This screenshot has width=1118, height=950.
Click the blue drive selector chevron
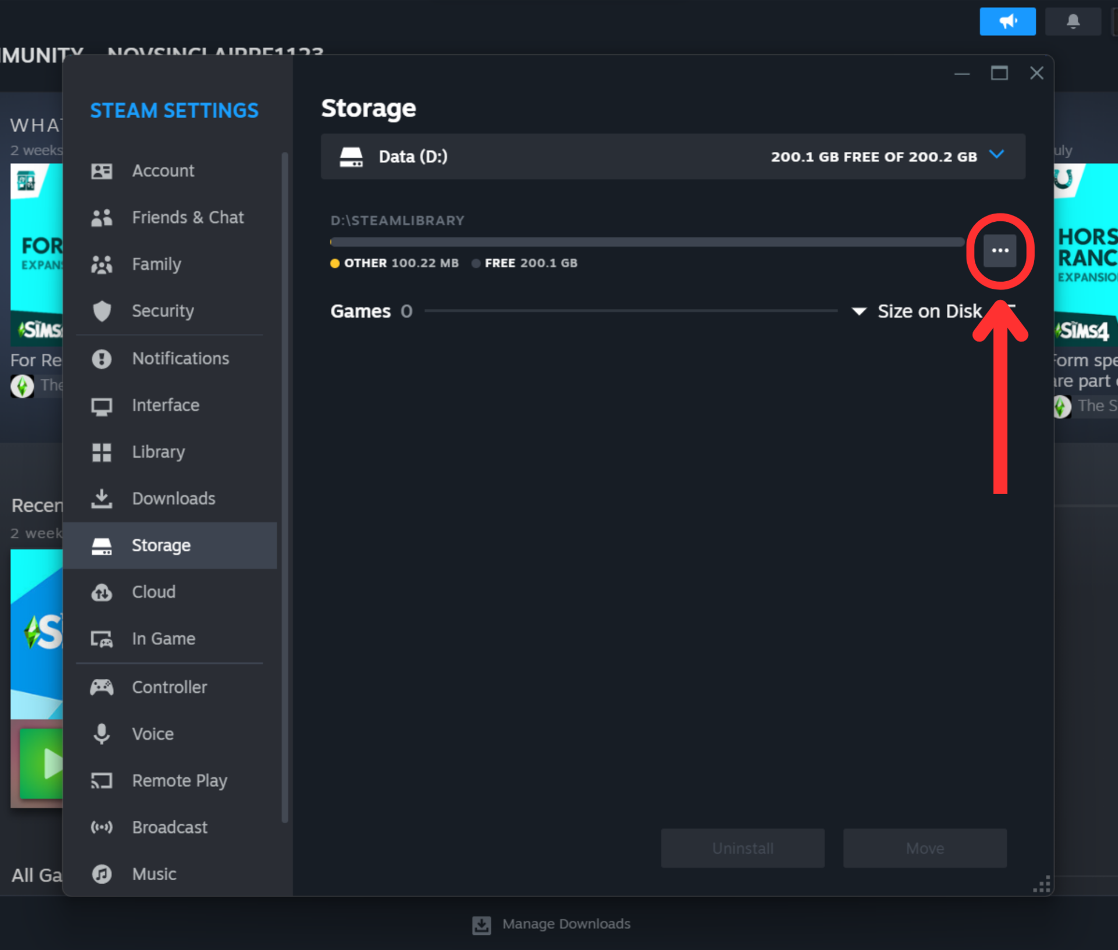996,155
